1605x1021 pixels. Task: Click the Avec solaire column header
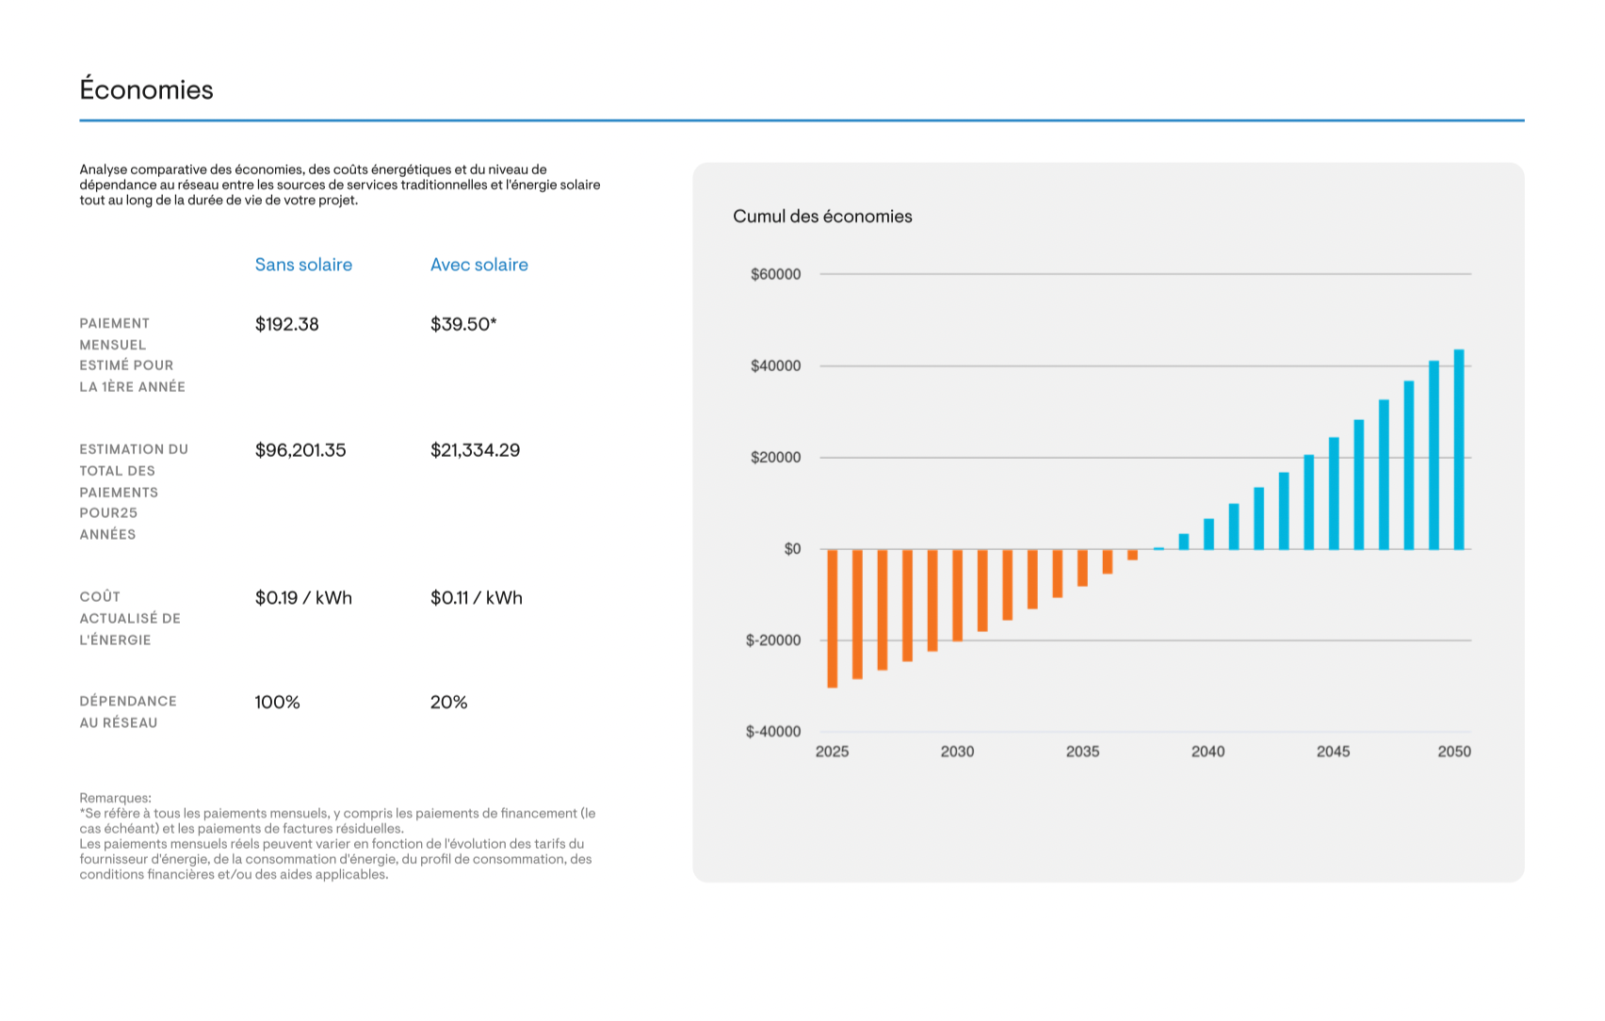coord(478,265)
